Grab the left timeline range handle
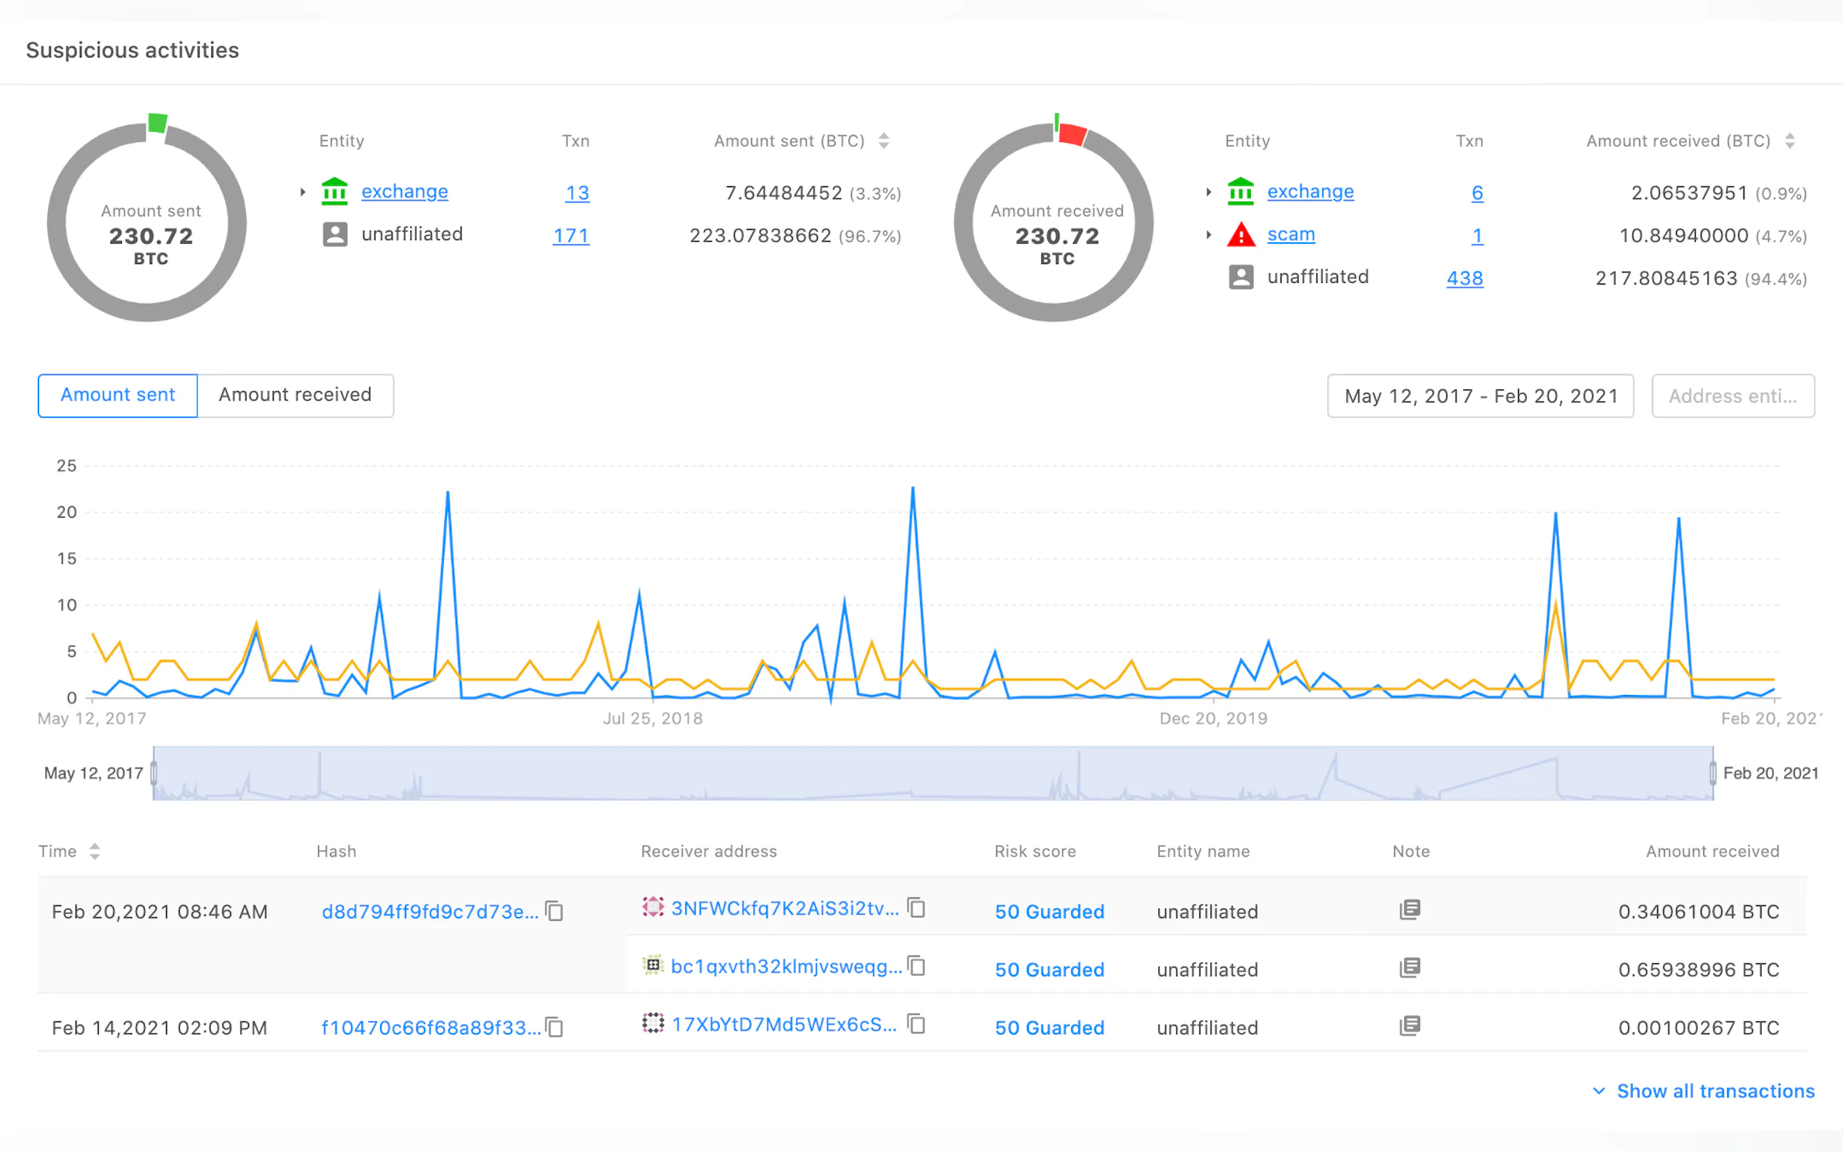The height and width of the screenshot is (1152, 1843). click(154, 773)
